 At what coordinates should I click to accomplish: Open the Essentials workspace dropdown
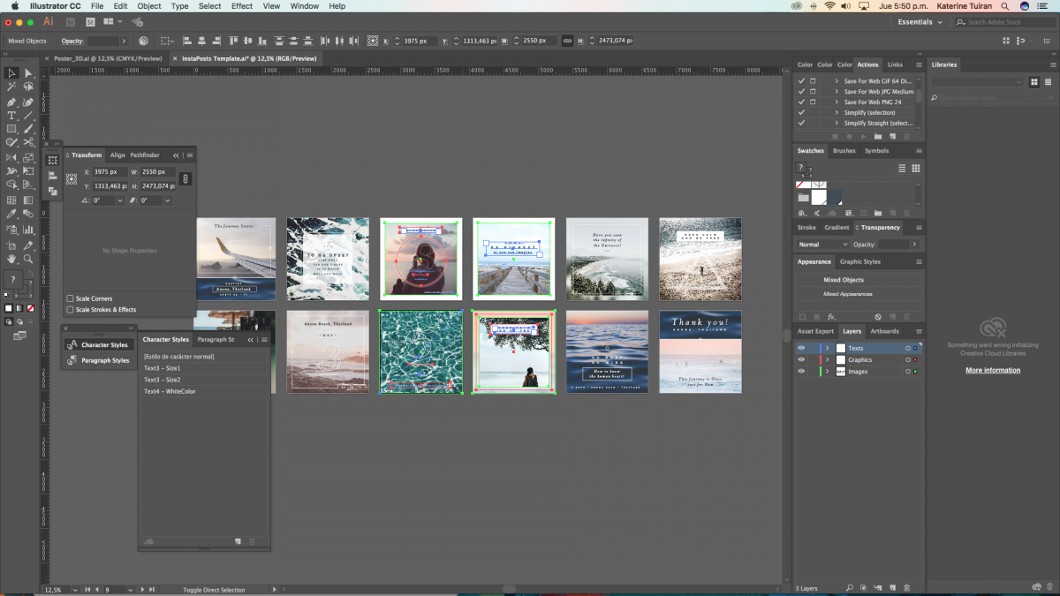coord(920,22)
